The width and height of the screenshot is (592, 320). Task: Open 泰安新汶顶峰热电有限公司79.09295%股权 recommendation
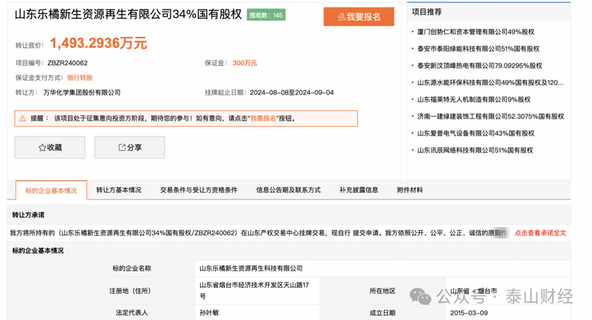pyautogui.click(x=479, y=66)
